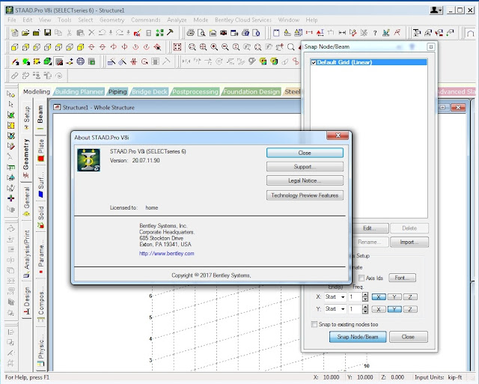Open the Analyze menu
The width and height of the screenshot is (479, 384).
point(177,20)
